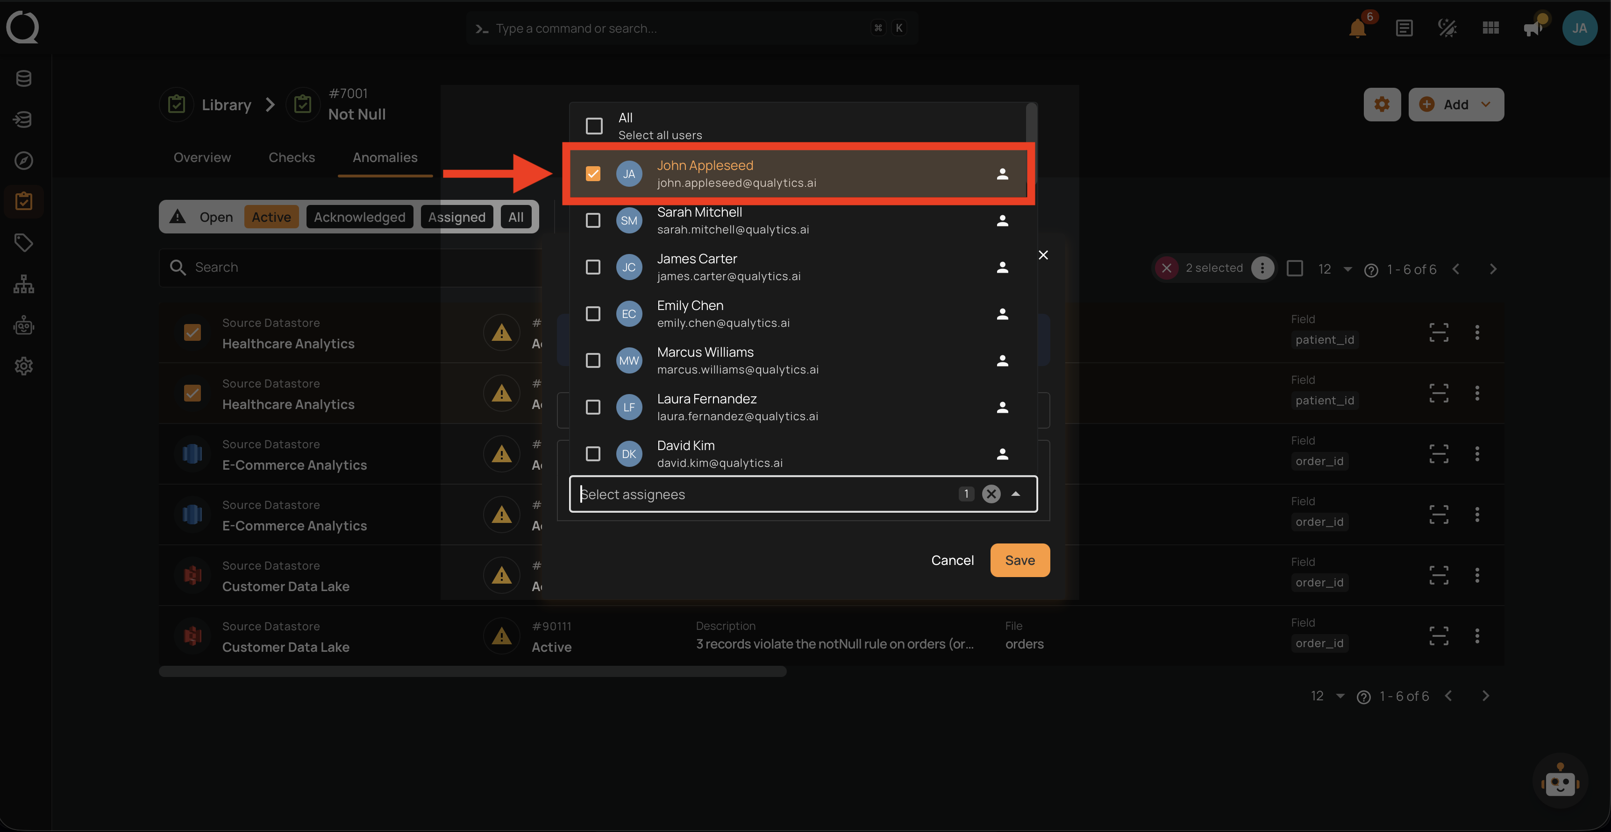Image resolution: width=1611 pixels, height=832 pixels.
Task: Check Marcus Williams as assignee
Action: (x=592, y=361)
